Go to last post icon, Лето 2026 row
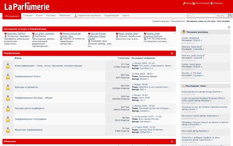 (x=133, y=95)
